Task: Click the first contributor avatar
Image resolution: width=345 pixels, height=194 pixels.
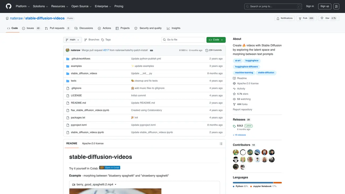Action: (x=236, y=152)
